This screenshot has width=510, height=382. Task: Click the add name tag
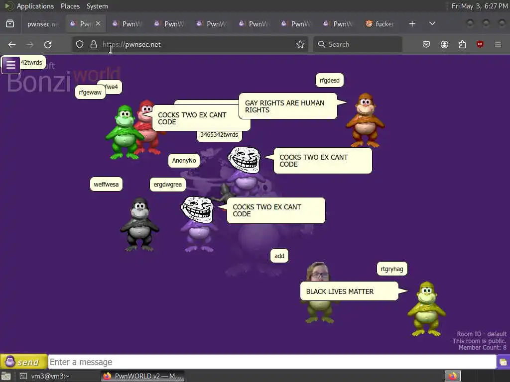pyautogui.click(x=279, y=256)
